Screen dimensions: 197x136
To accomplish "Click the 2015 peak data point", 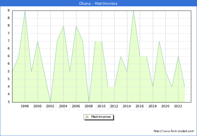I will click(134, 11).
